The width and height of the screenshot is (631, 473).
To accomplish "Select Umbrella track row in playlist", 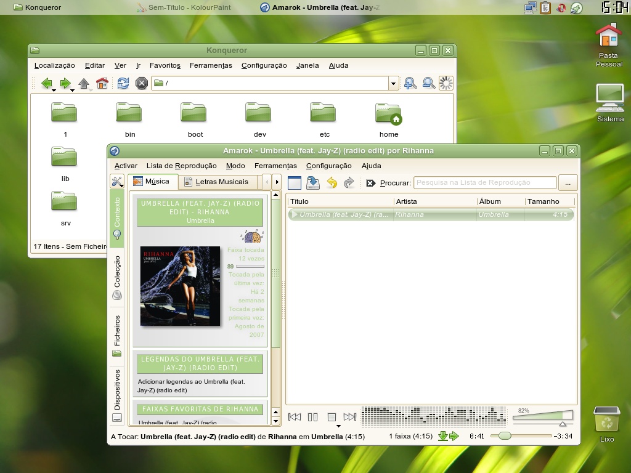I will point(431,214).
